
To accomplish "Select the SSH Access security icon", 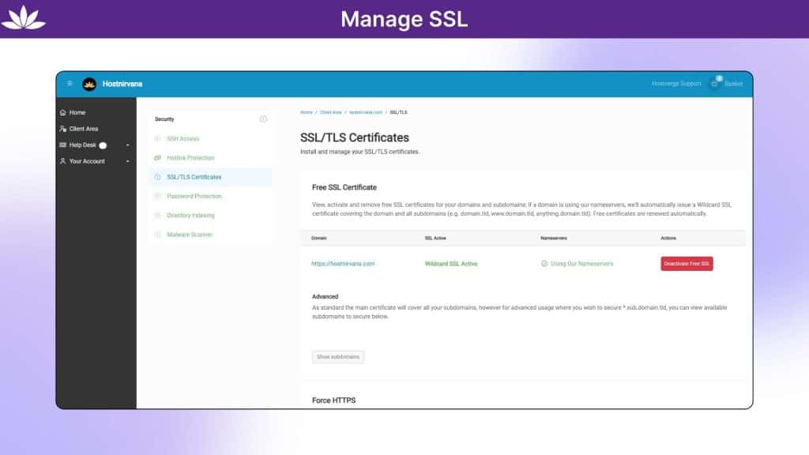I will pos(156,138).
